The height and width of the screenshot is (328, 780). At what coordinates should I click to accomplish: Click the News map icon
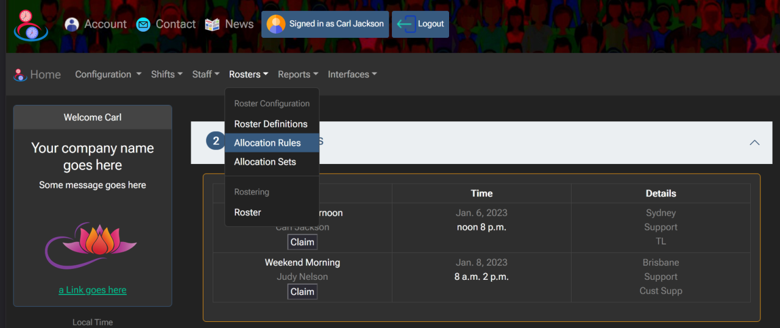(x=212, y=24)
